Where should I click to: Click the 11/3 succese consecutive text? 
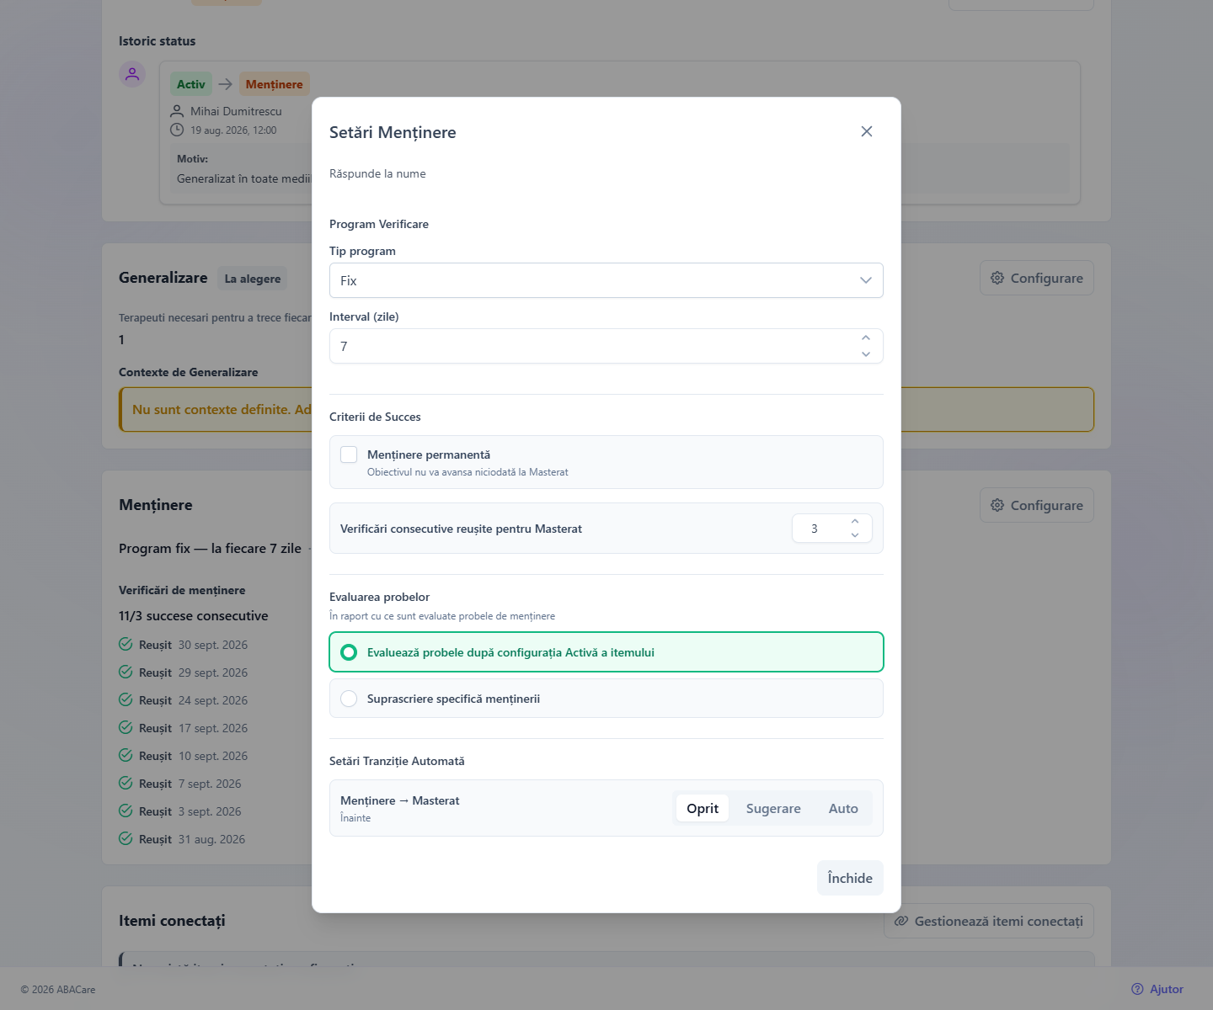point(194,616)
